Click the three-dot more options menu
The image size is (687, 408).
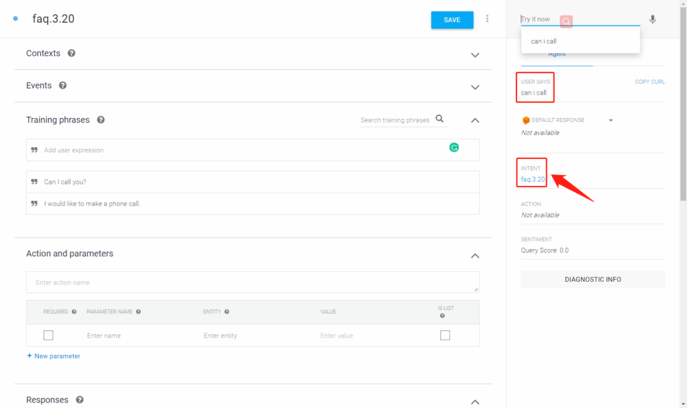(487, 19)
